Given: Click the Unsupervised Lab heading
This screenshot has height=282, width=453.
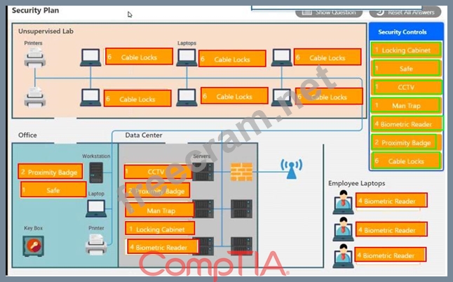Looking at the screenshot, I should [x=46, y=31].
